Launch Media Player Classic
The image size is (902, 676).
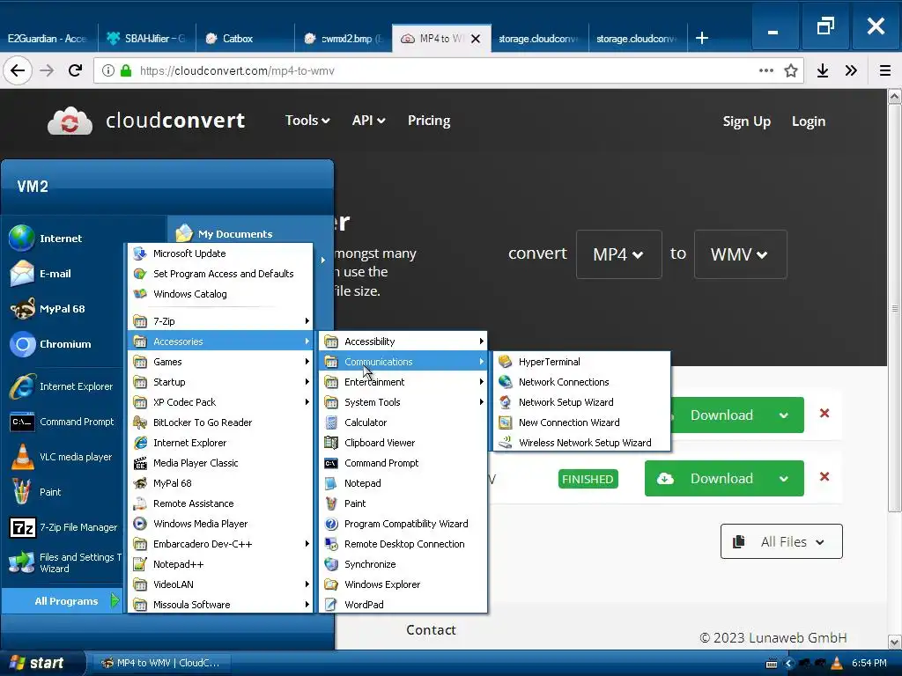[x=220, y=463]
